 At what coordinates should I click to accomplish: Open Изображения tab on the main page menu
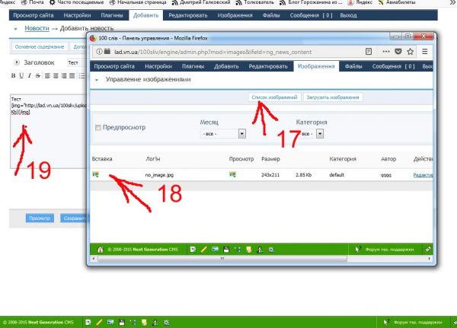point(235,15)
